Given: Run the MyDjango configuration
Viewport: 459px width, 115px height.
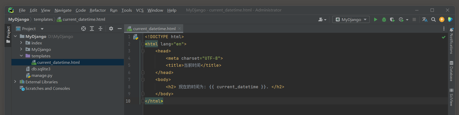Looking at the screenshot, I should coord(375,19).
